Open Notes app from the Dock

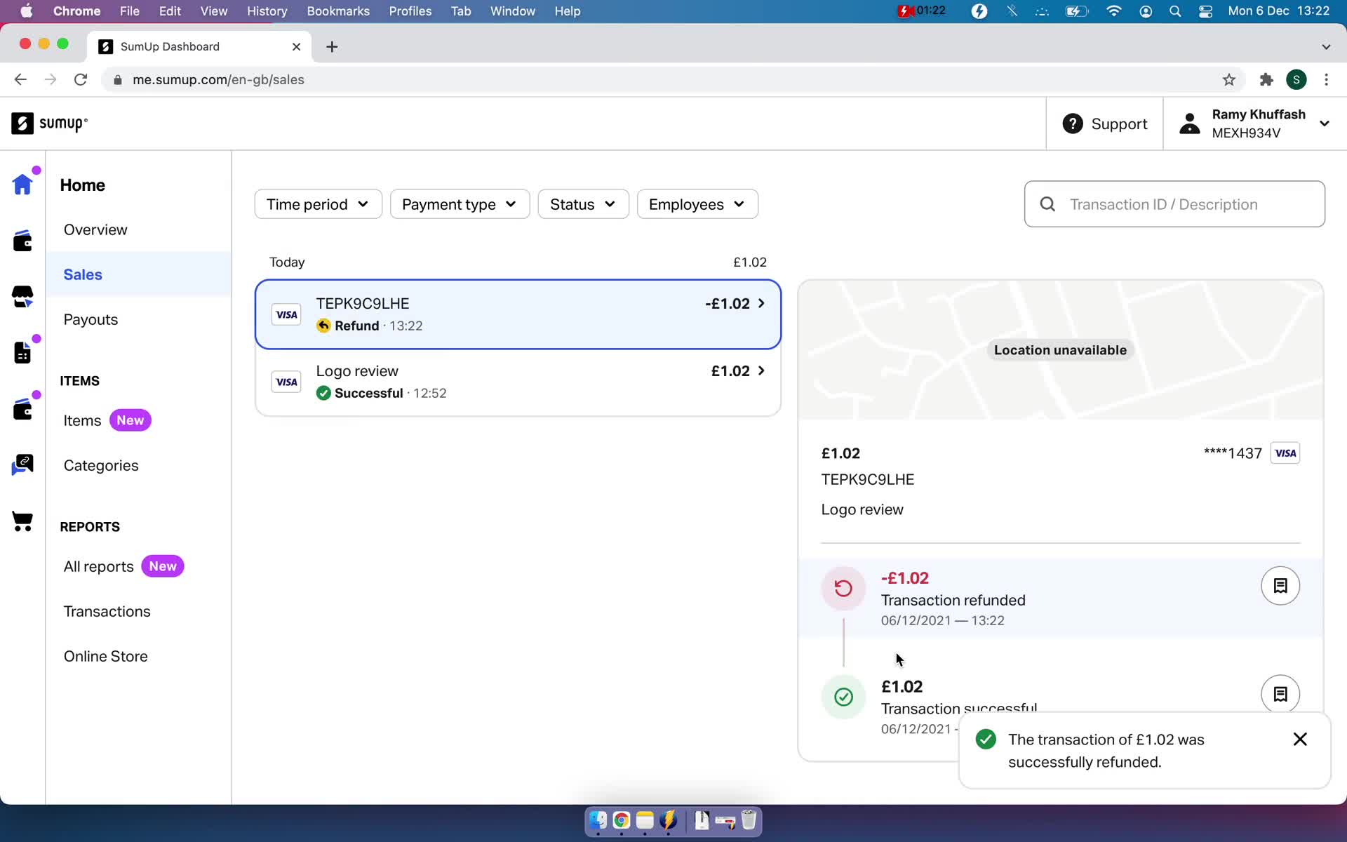pos(645,820)
